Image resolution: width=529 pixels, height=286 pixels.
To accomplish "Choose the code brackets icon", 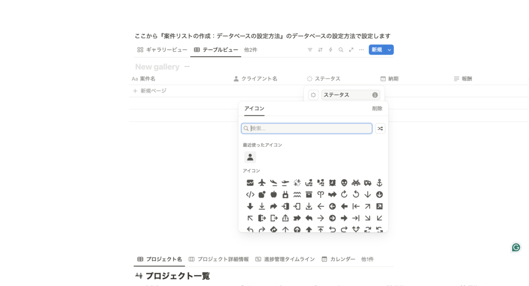I will [x=250, y=194].
